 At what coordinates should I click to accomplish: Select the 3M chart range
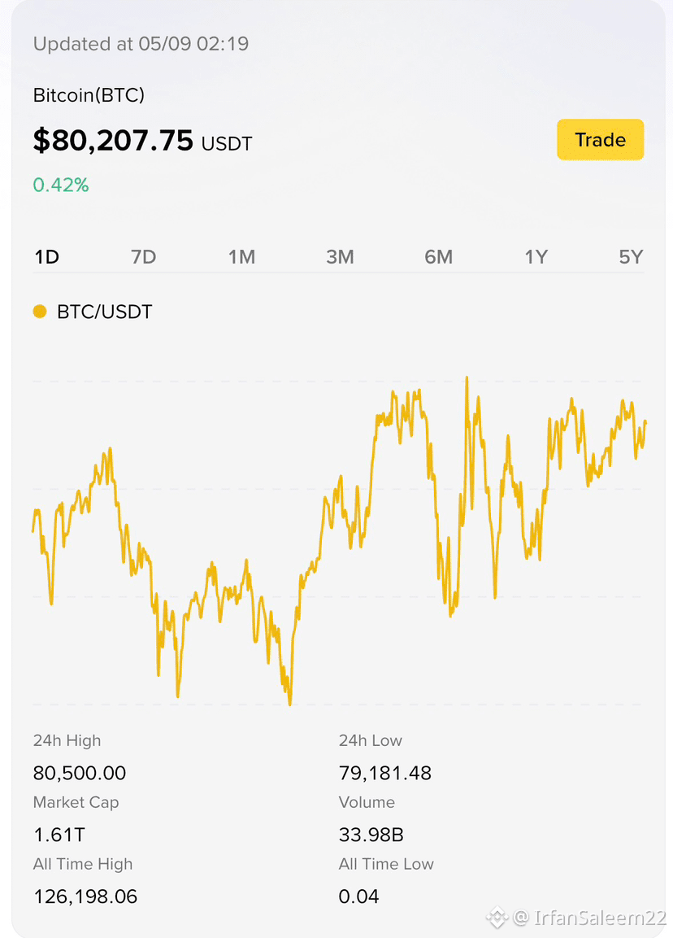pos(340,256)
